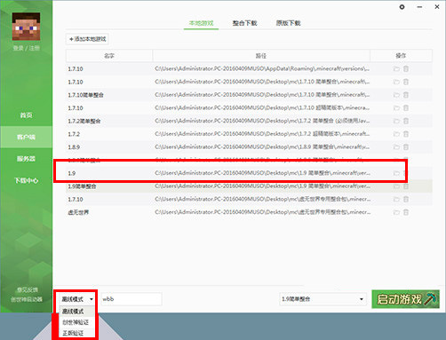446x340 pixels.
Task: Click the 启动游戏 launch button
Action: (405, 299)
